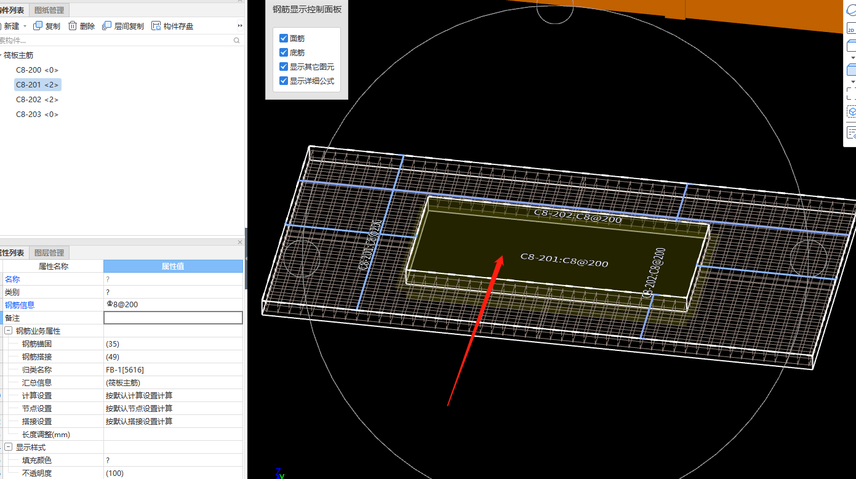
Task: Click the dashed cube isolate icon
Action: (852, 112)
